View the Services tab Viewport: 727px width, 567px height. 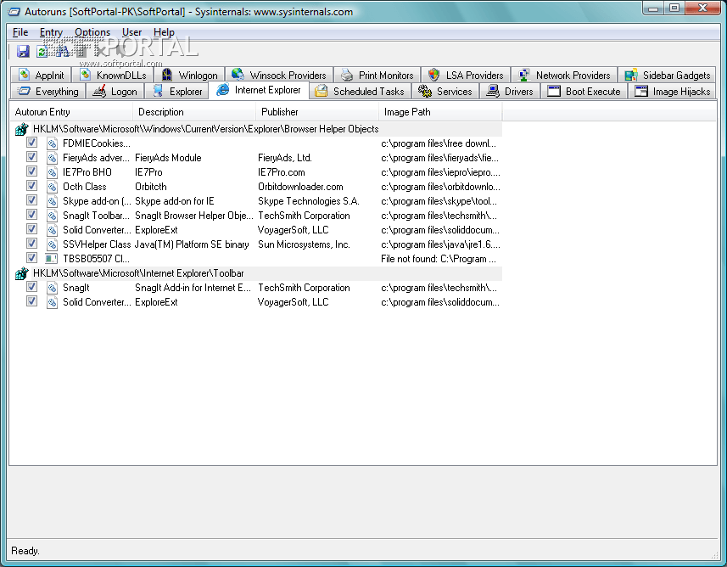click(x=445, y=92)
